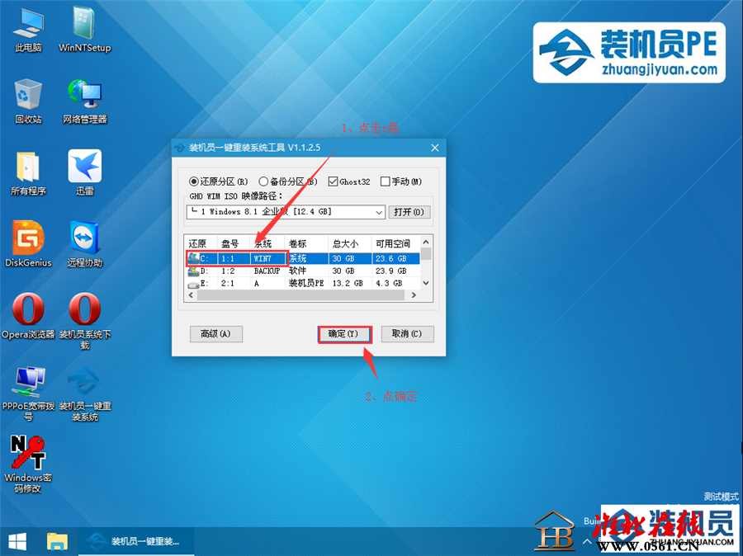Toggle the Ghost32 checkbox
The height and width of the screenshot is (556, 743).
349,181
